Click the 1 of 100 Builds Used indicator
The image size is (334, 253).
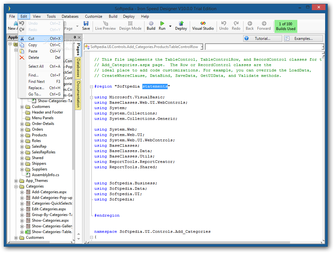[x=286, y=27]
